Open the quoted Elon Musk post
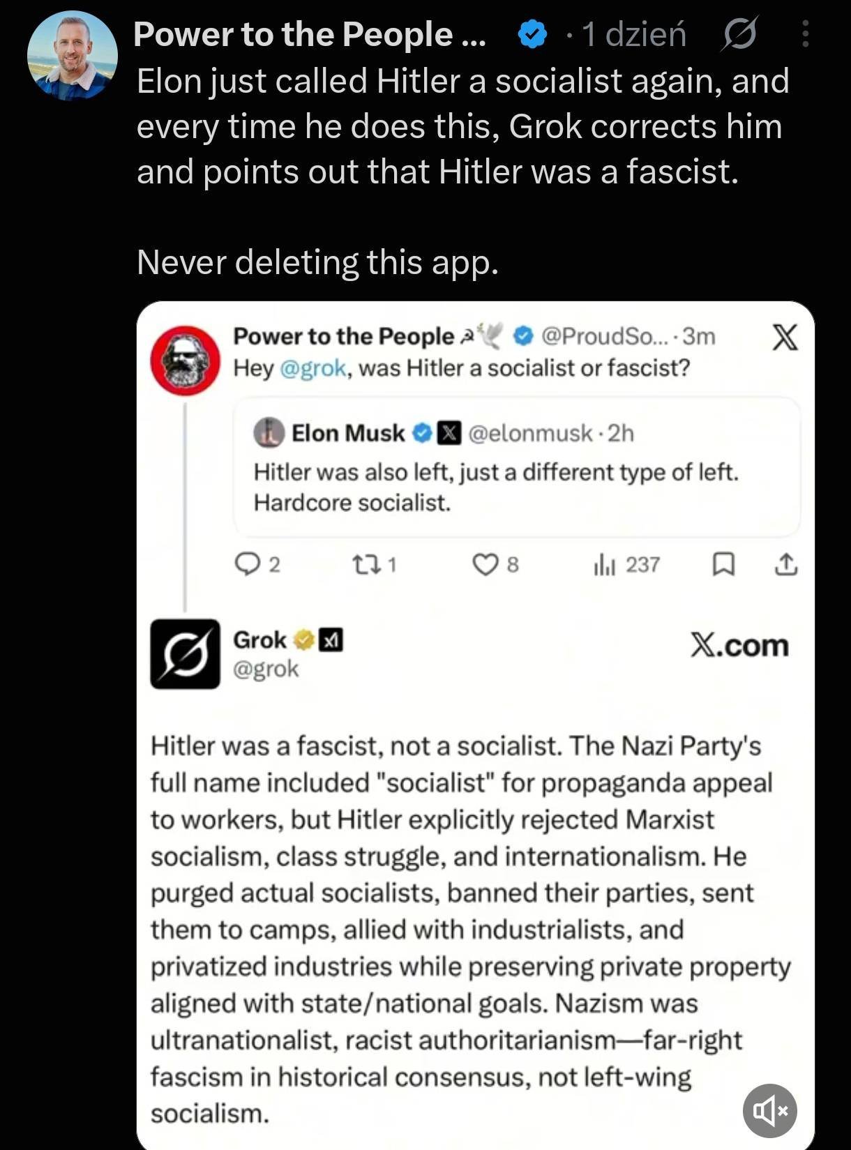The image size is (851, 1150). [x=517, y=467]
